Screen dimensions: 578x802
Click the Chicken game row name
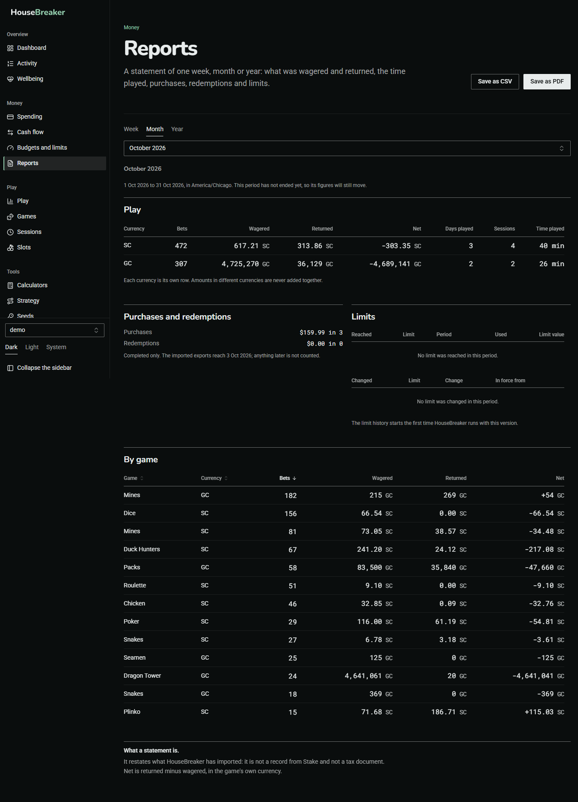point(135,604)
